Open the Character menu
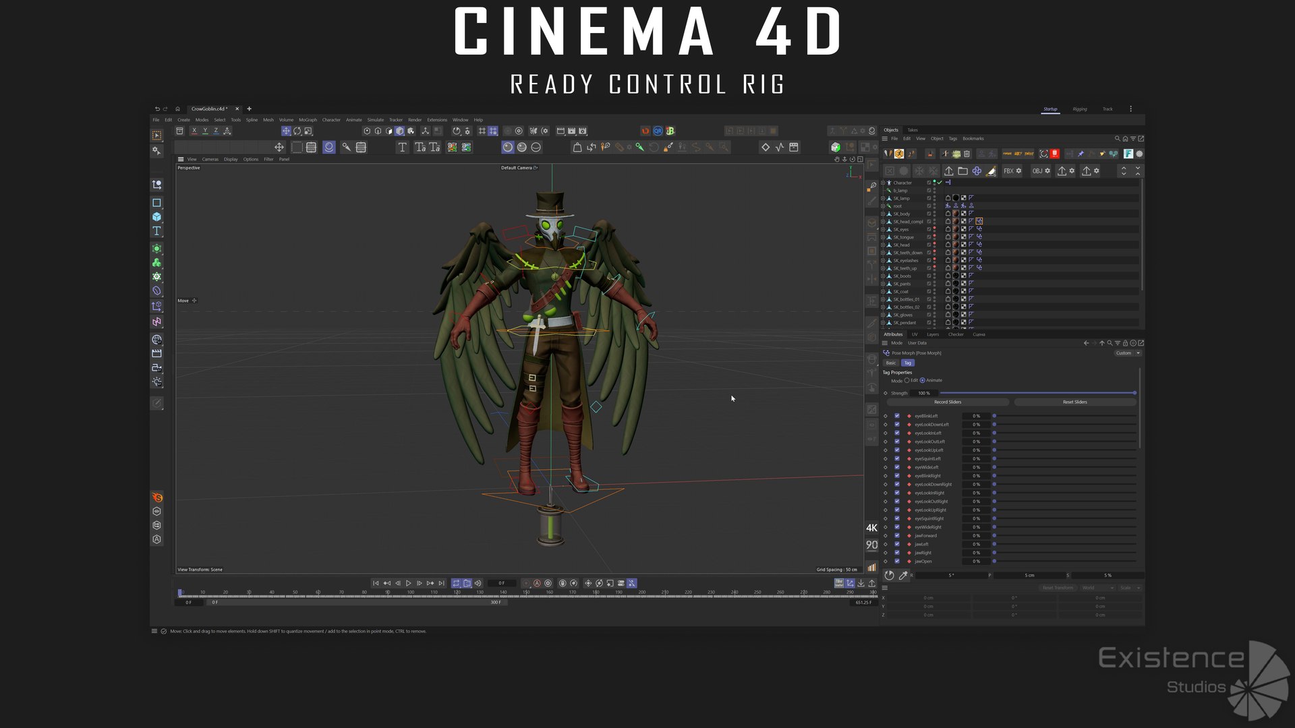The height and width of the screenshot is (728, 1295). pyautogui.click(x=331, y=120)
